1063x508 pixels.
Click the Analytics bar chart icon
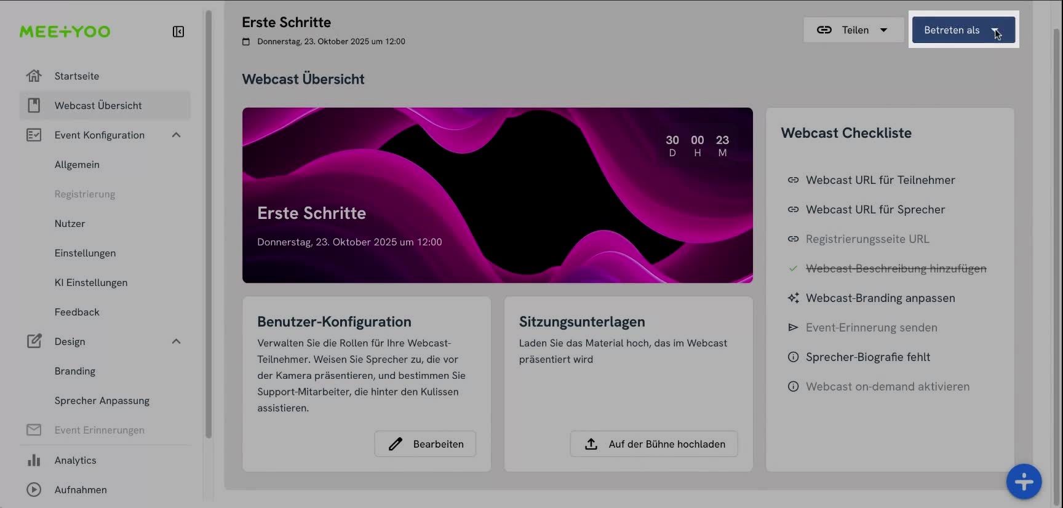coord(34,460)
